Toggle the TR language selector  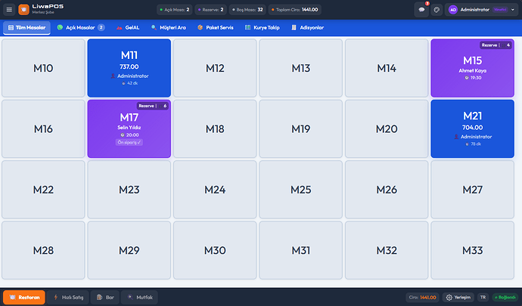tap(483, 298)
